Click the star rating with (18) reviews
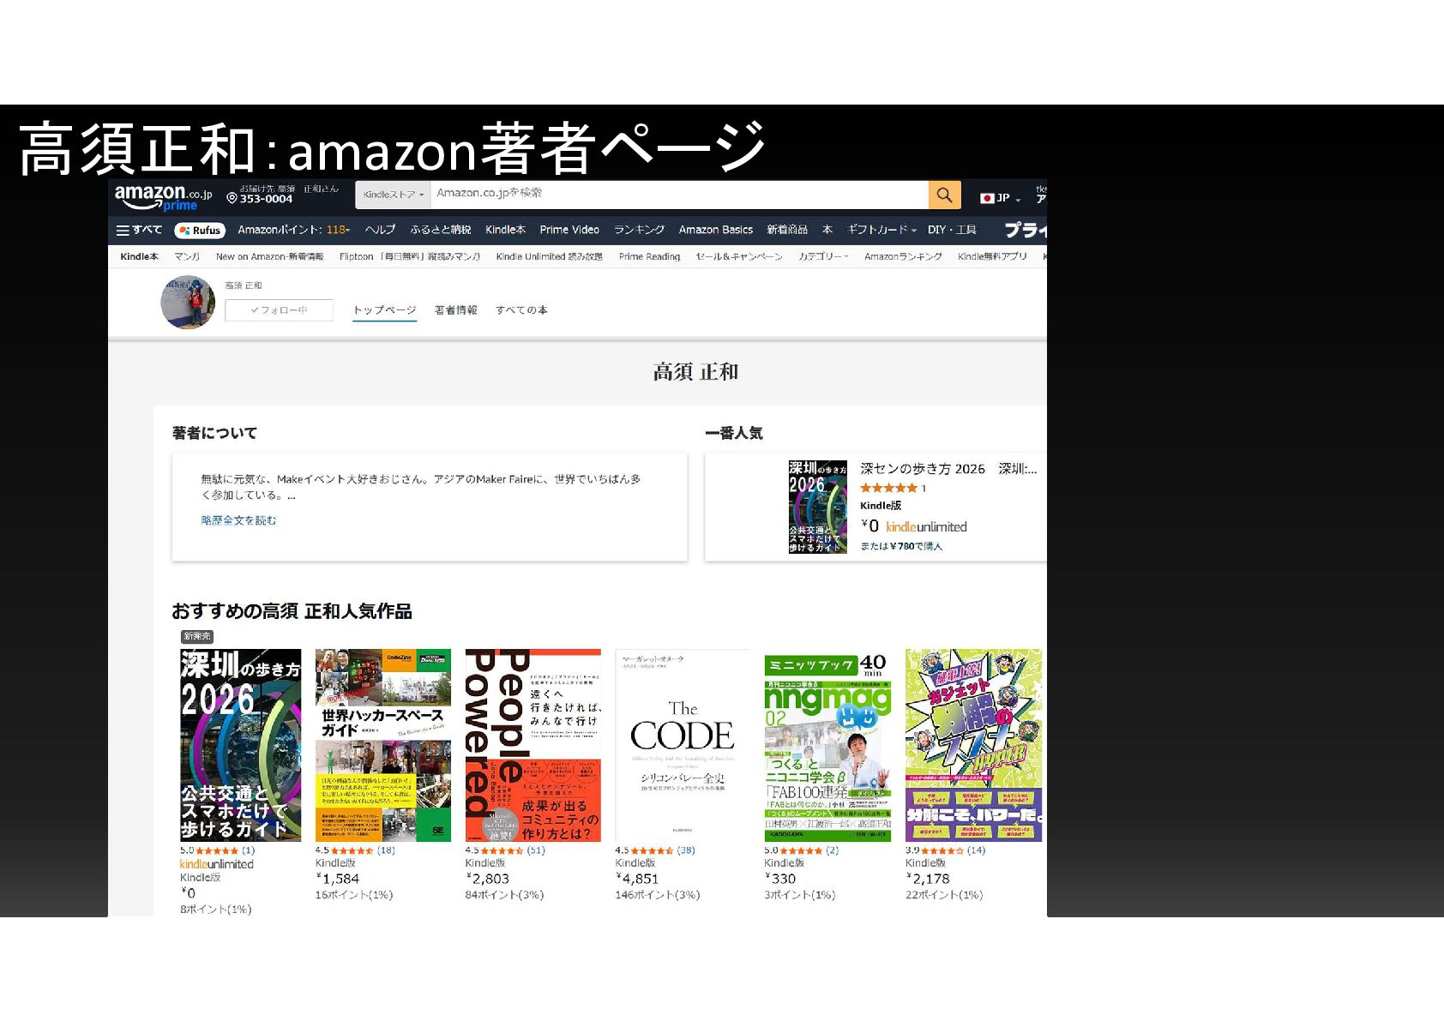This screenshot has width=1444, height=1021. point(355,850)
